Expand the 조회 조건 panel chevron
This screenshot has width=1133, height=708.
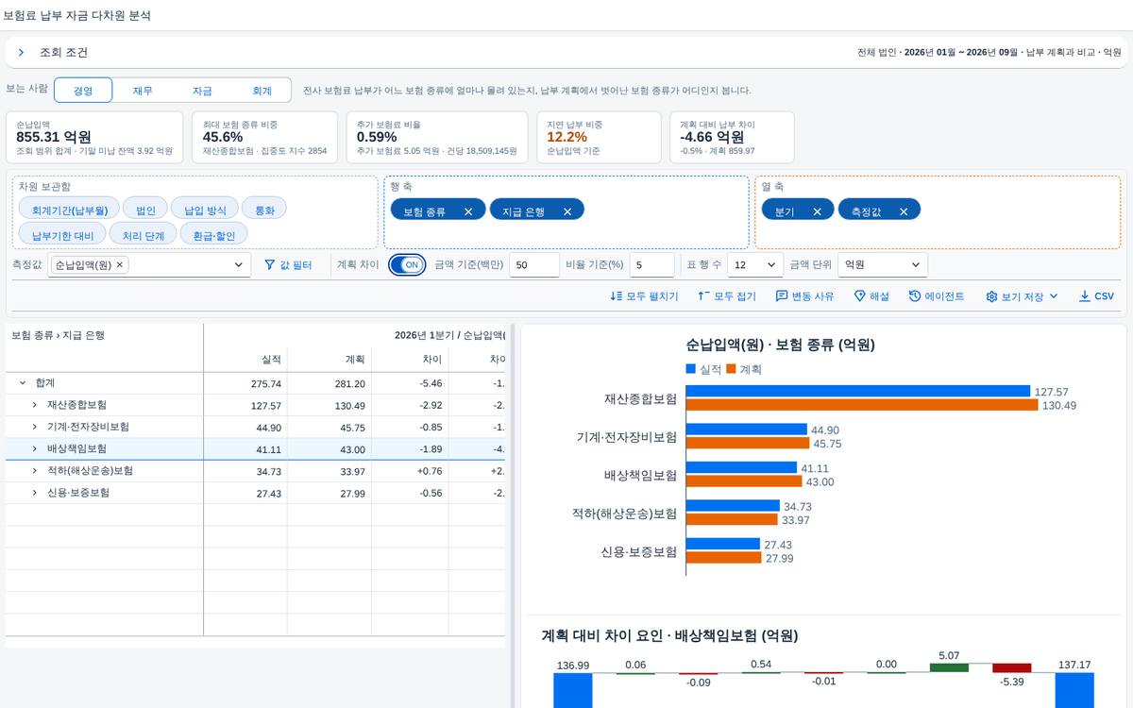21,53
